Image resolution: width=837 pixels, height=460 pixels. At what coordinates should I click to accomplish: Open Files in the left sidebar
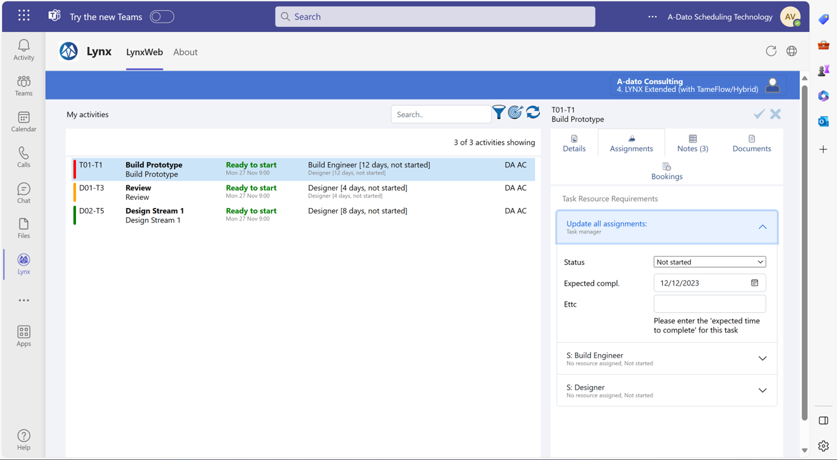[x=24, y=228]
